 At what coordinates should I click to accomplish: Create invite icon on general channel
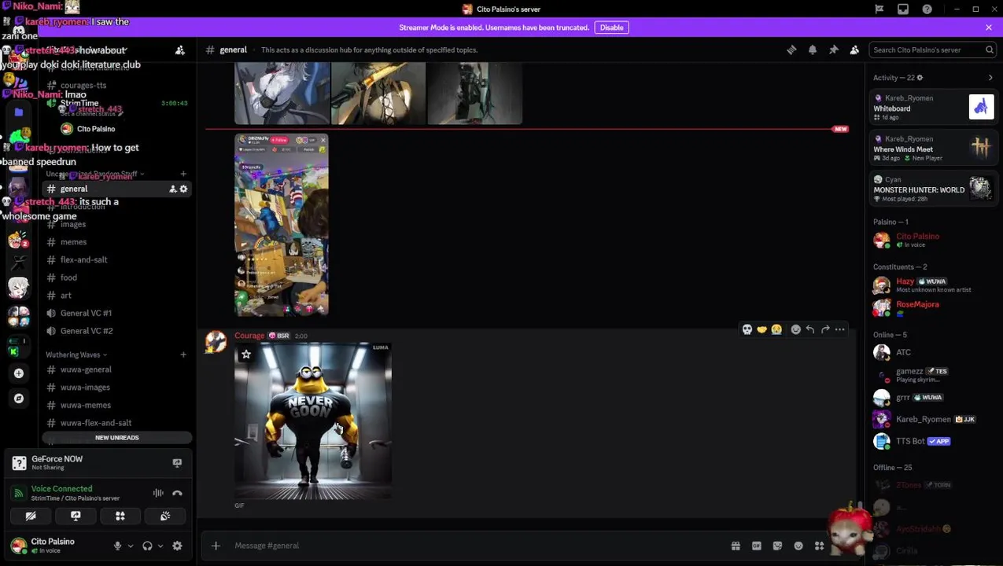[x=172, y=189]
